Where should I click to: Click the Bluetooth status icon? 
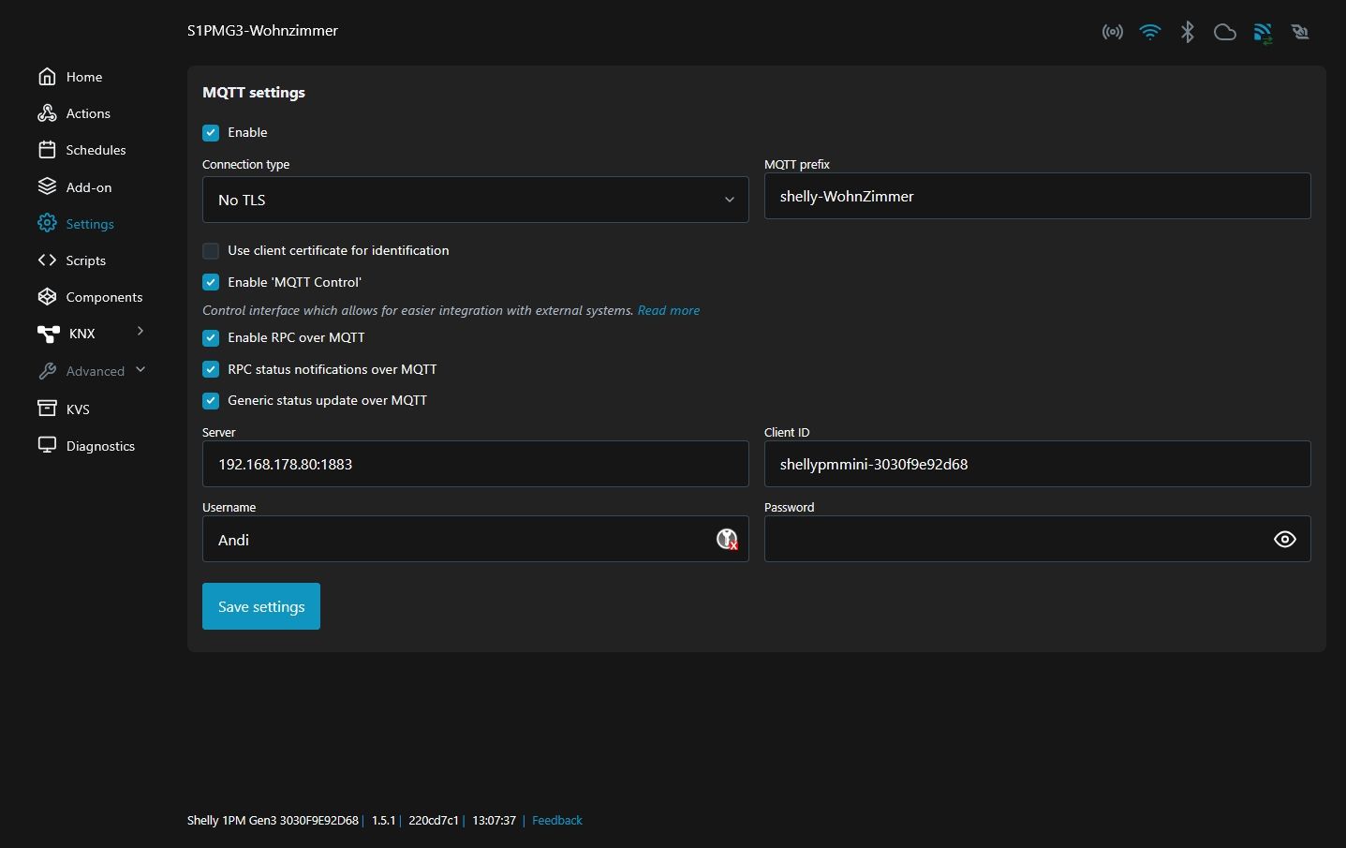pos(1188,33)
